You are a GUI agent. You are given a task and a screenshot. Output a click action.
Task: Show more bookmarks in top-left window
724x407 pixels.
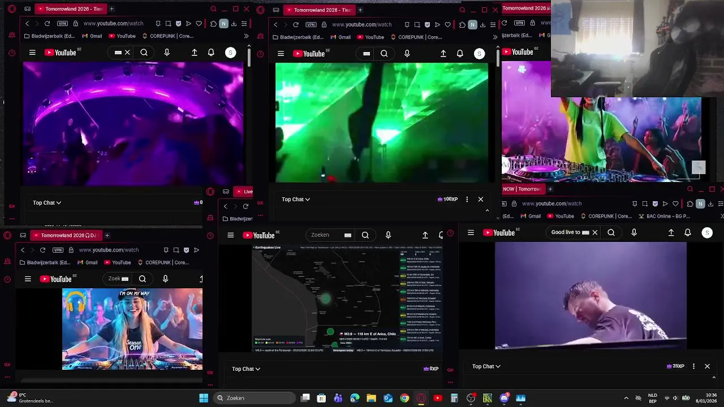[x=246, y=36]
